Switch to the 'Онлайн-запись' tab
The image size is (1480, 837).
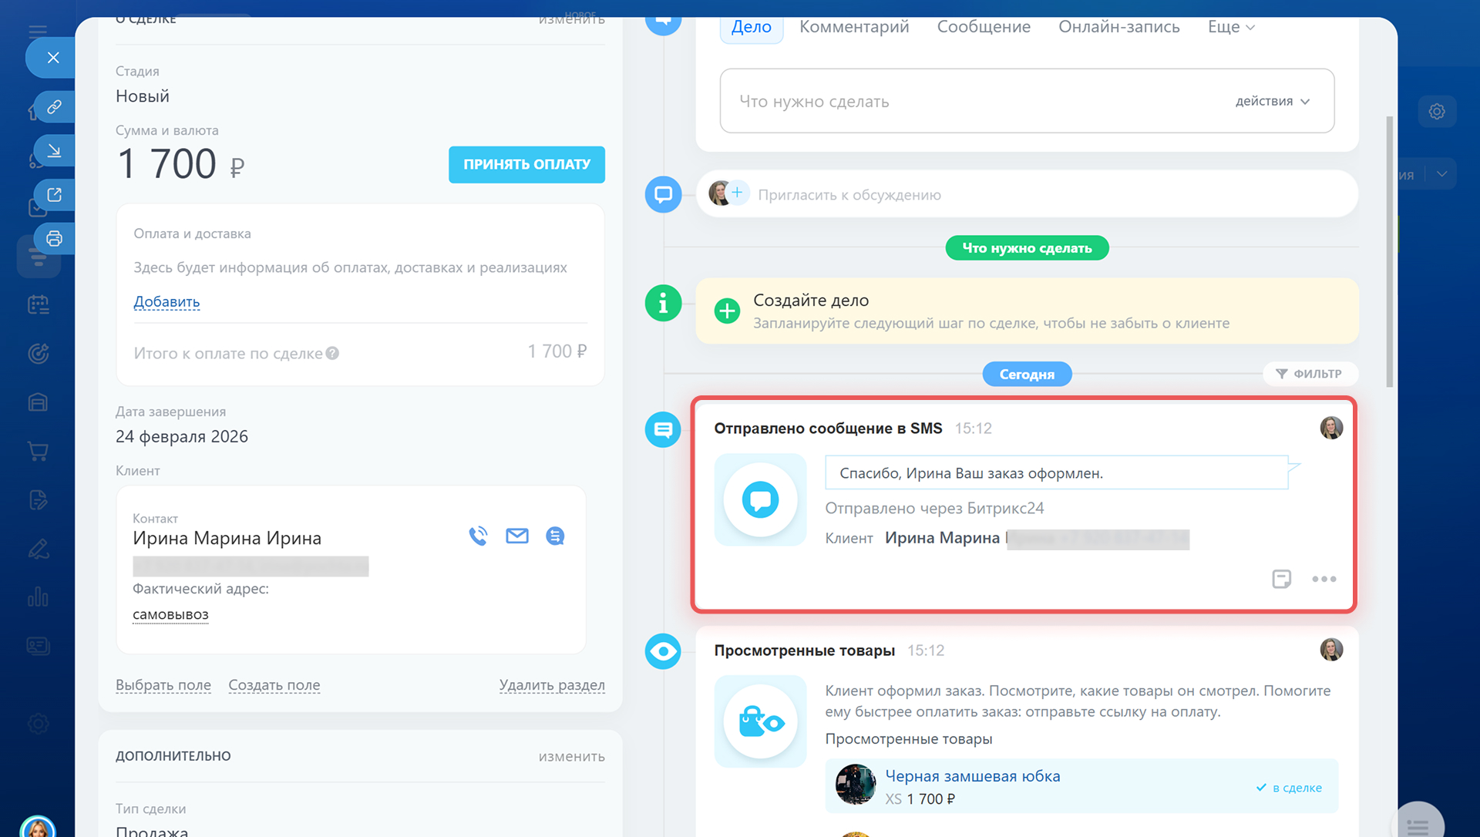(1118, 27)
